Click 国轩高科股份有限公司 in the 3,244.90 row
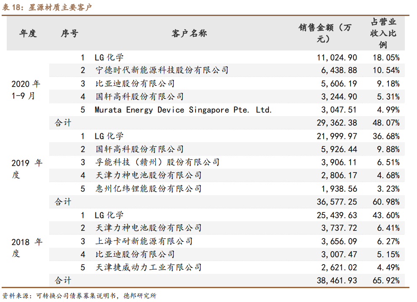The width and height of the screenshot is (417, 302). tap(140, 97)
